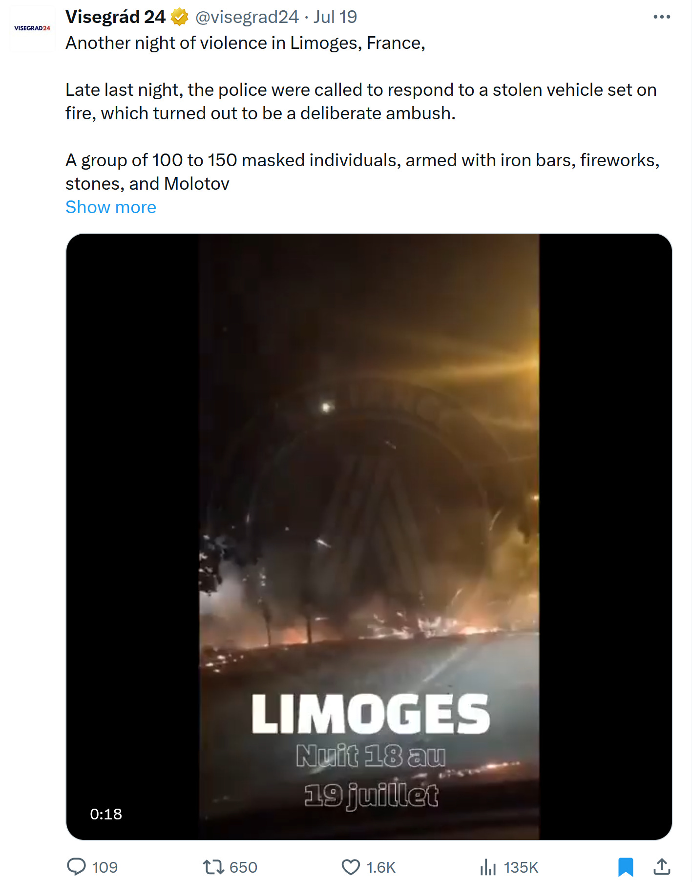Share the post using the upload arrow icon
Viewport: 692px width, 882px height.
coord(662,867)
